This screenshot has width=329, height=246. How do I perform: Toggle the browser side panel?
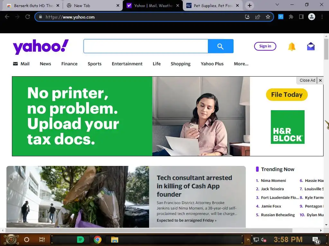click(301, 17)
